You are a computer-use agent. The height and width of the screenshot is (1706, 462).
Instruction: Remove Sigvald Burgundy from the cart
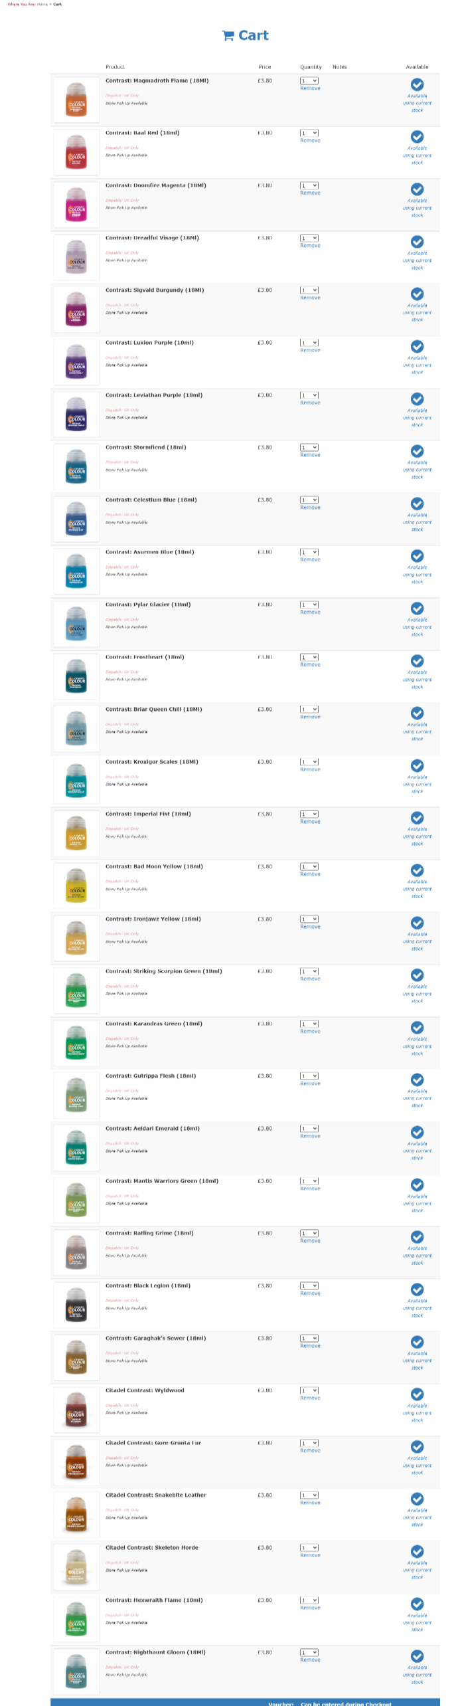[310, 298]
